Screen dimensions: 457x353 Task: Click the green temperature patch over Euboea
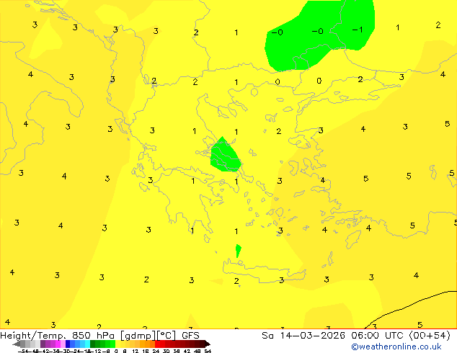[x=225, y=155]
